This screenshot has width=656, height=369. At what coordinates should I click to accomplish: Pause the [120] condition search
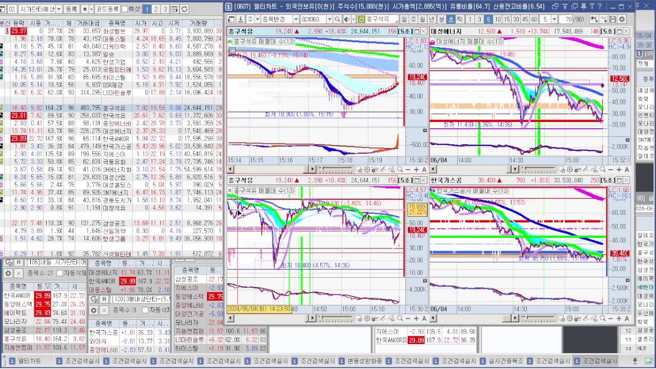(104, 299)
